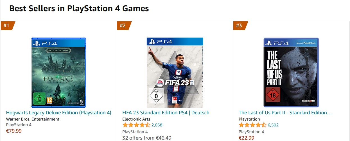
Task: Click the Warner Bros. Entertainment publisher name
Action: click(33, 119)
